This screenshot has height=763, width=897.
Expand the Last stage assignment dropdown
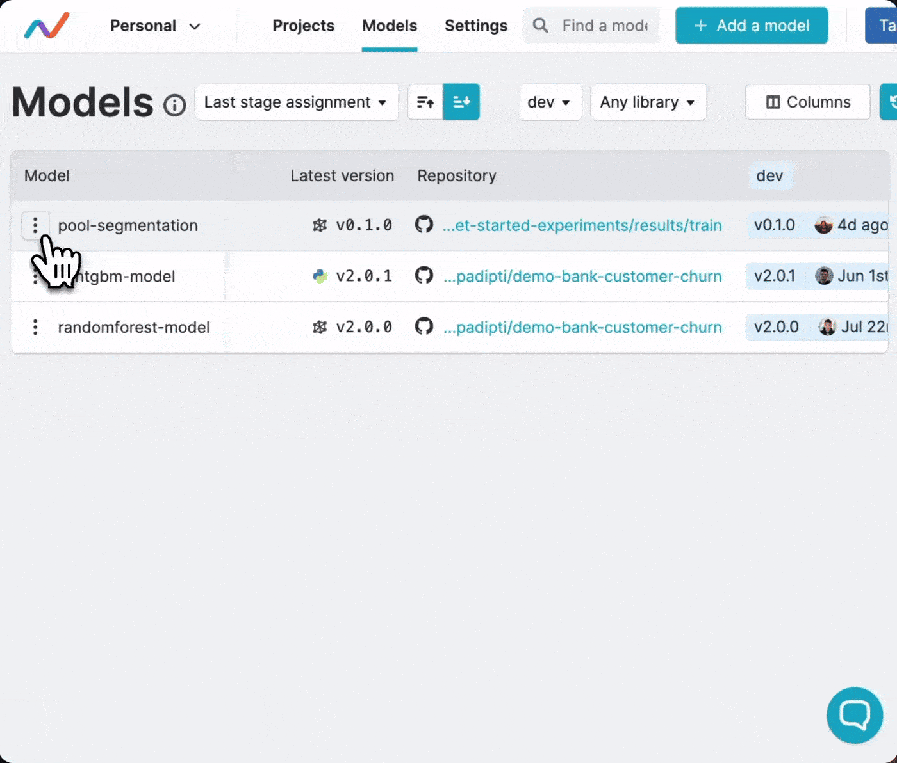pos(296,102)
